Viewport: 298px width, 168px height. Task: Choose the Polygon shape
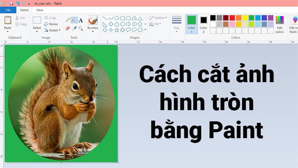(134, 18)
